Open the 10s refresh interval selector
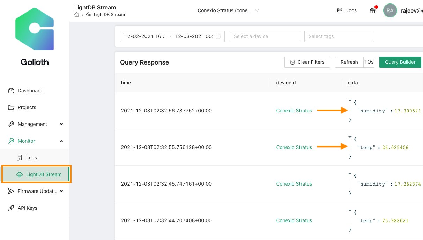423x240 pixels. click(369, 62)
